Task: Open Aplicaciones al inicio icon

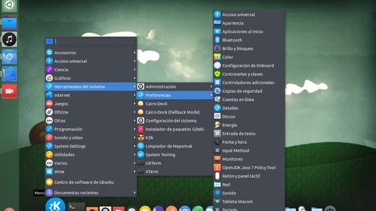Action: pyautogui.click(x=217, y=31)
